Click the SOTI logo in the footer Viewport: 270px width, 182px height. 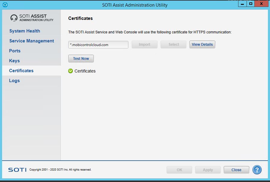pyautogui.click(x=17, y=170)
